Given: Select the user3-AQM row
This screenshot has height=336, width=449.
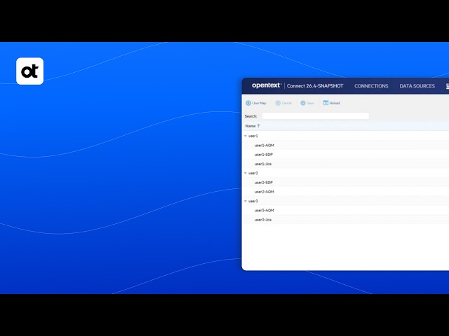Looking at the screenshot, I should click(345, 210).
